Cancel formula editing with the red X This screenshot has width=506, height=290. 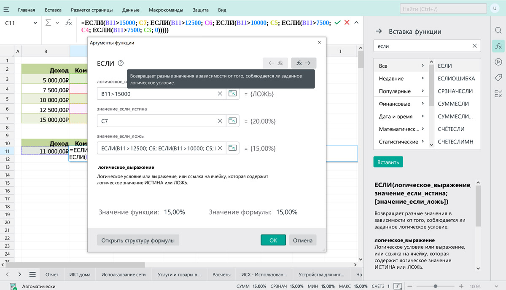[347, 23]
